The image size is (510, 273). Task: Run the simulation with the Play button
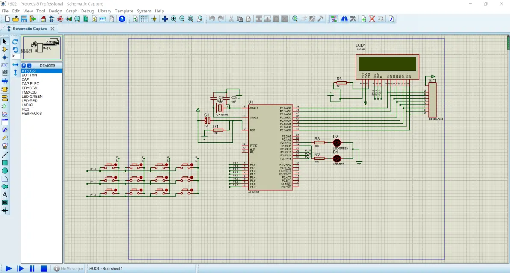tap(9, 268)
